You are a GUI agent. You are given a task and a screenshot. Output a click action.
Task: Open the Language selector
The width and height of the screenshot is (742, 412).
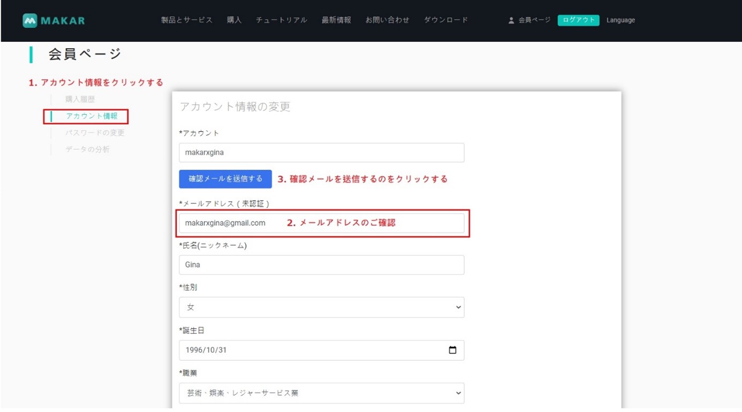620,20
